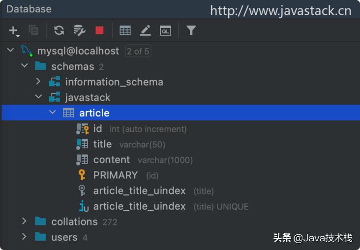This screenshot has height=250, width=360.
Task: Select the PRIMARY key entry
Action: 116,175
